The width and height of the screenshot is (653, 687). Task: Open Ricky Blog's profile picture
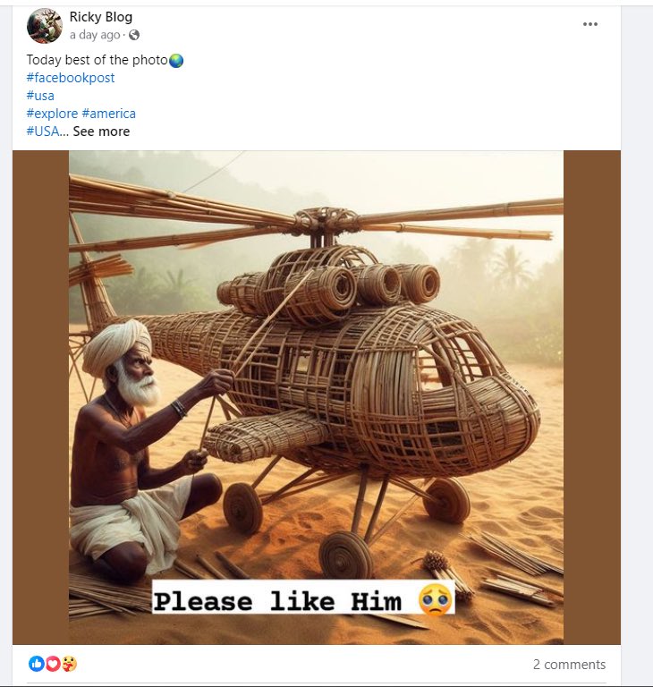click(x=44, y=26)
